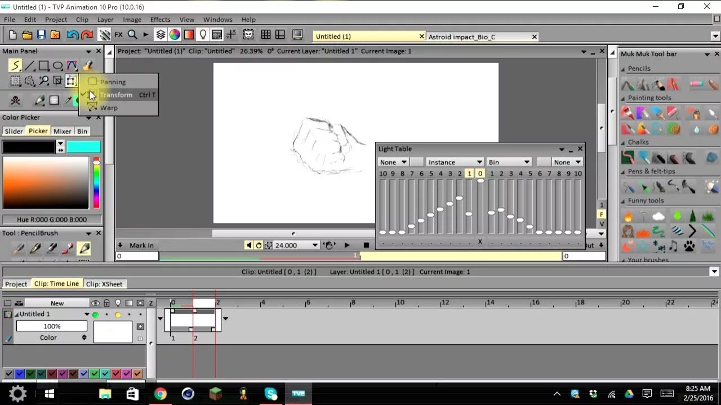Open the FX stack toolbar button
721x405 pixels.
pos(118,35)
